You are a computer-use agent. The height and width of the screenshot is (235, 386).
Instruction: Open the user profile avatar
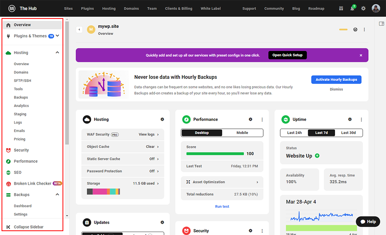tap(376, 8)
